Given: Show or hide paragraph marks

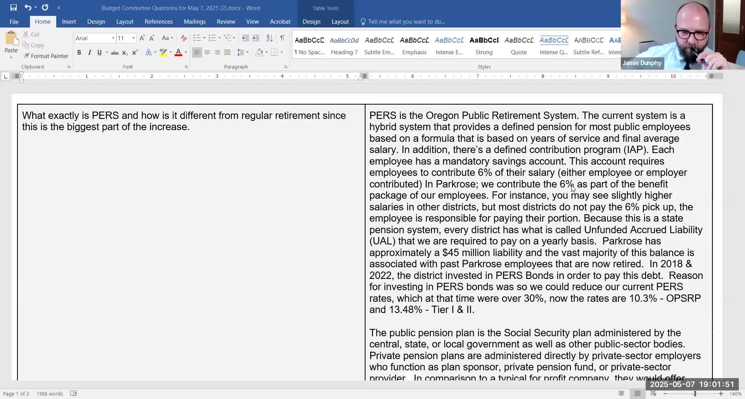Looking at the screenshot, I should pyautogui.click(x=282, y=38).
